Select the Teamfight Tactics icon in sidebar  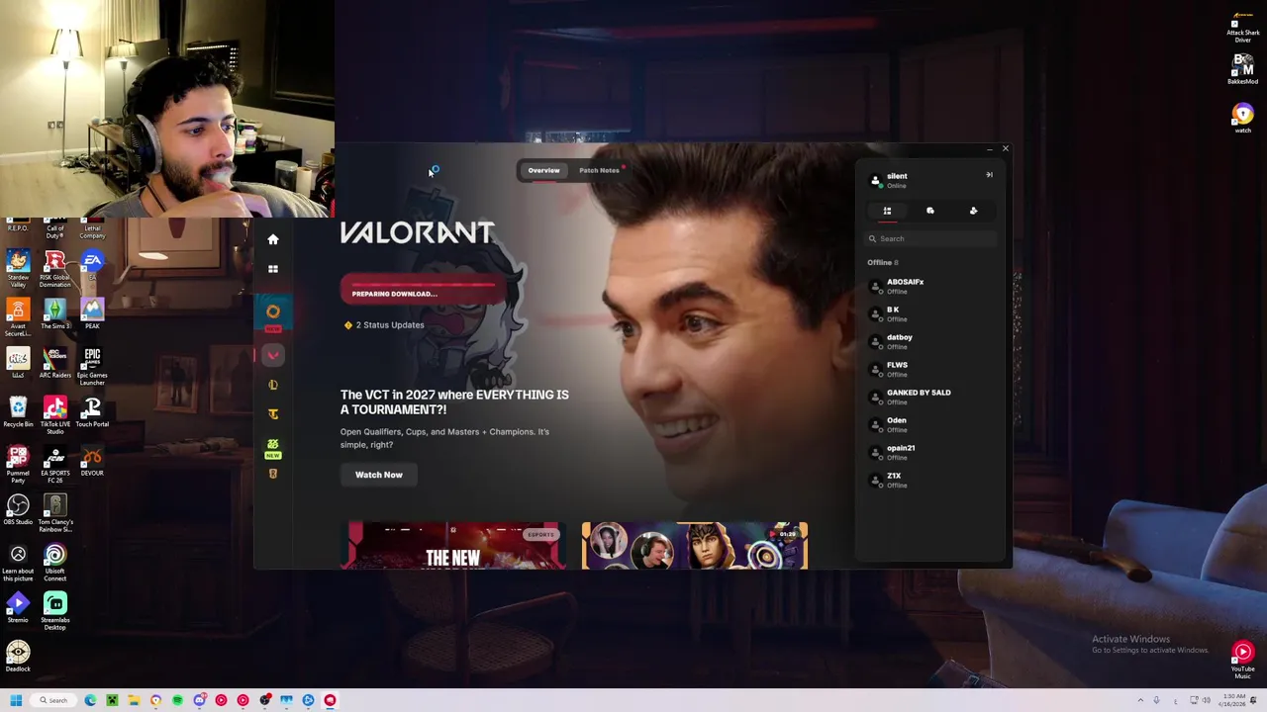(273, 414)
